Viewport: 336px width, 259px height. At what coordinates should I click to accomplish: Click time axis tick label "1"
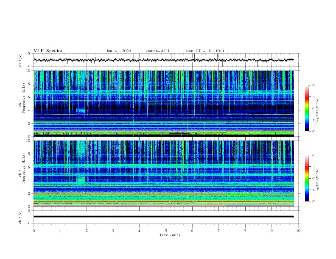(60, 231)
